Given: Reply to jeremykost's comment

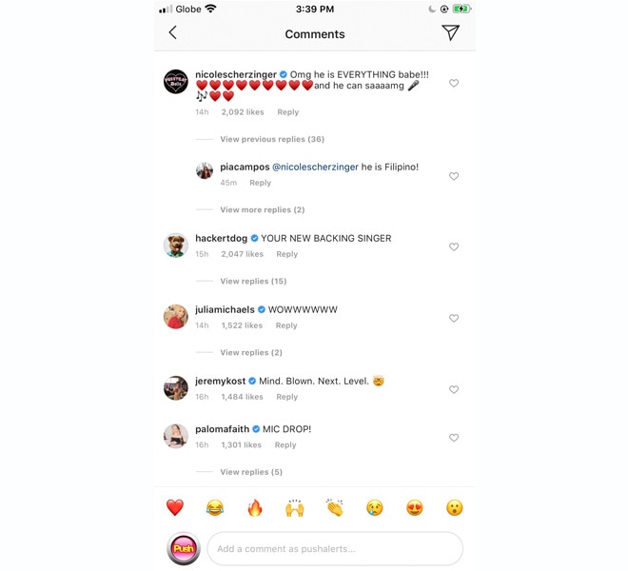Looking at the screenshot, I should [x=286, y=397].
